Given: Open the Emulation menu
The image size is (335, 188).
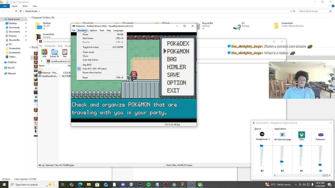Looking at the screenshot, I should [82, 31].
